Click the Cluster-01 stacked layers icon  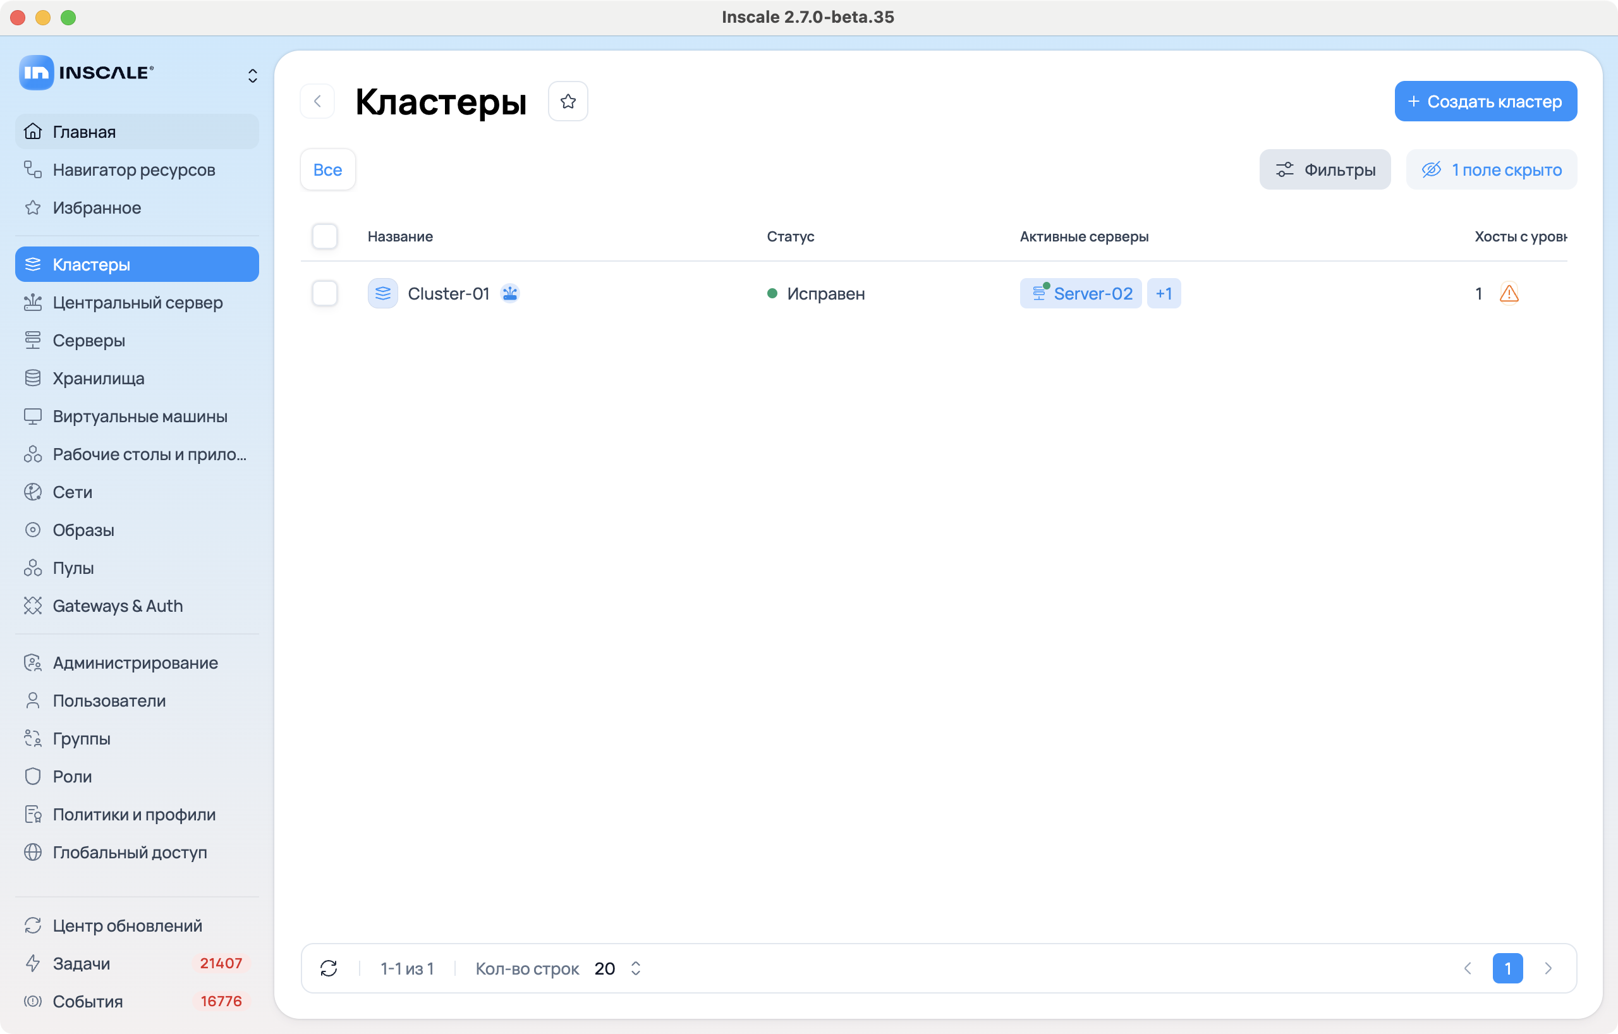coord(383,294)
